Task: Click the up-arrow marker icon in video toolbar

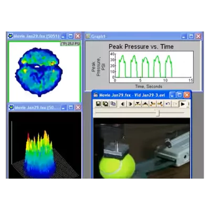Action: tap(145, 104)
